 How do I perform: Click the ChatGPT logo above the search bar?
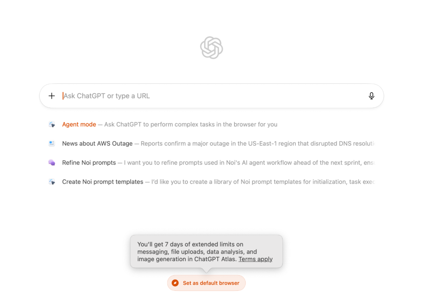[x=211, y=48]
